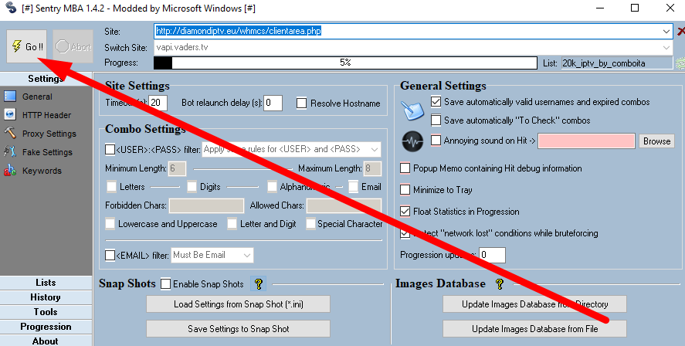Check the Enable Snap Shots checkbox
The image size is (685, 346).
point(165,284)
